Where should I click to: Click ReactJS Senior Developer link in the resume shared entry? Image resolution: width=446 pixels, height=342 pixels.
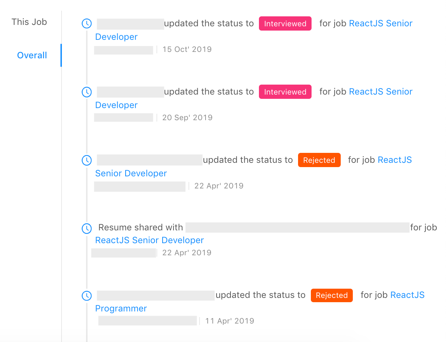[x=149, y=240]
